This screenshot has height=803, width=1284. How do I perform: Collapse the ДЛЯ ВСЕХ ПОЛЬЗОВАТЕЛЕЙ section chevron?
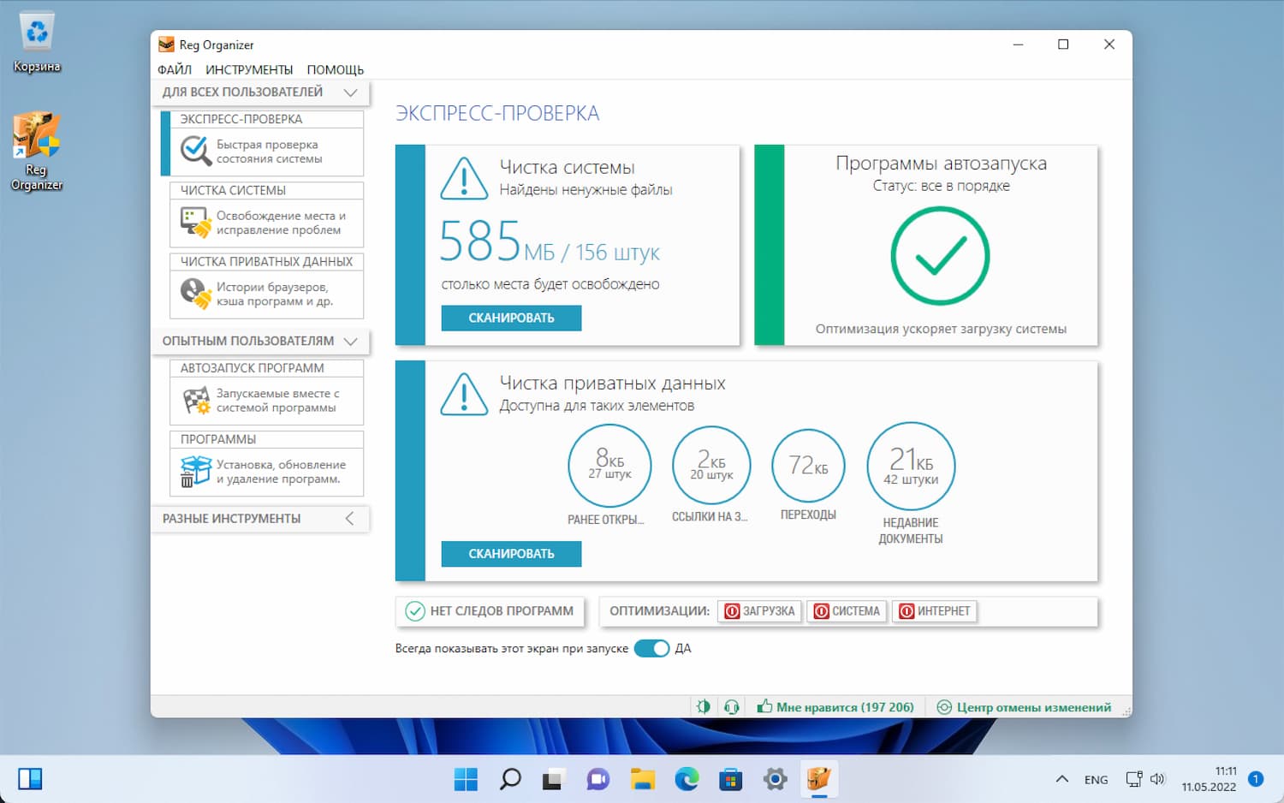click(350, 92)
